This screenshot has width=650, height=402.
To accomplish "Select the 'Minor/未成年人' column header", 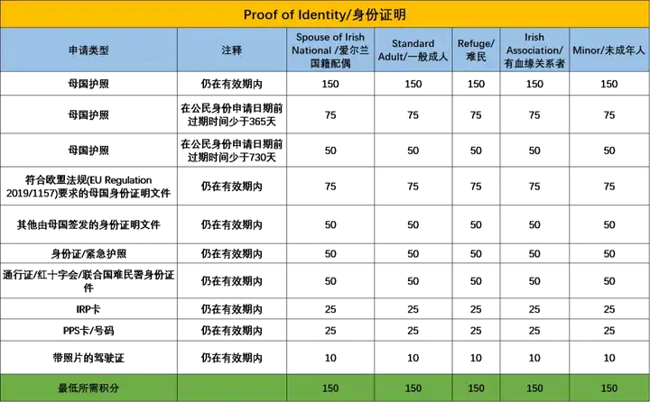I will point(609,50).
